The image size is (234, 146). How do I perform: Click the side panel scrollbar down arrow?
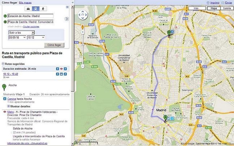[73, 144]
